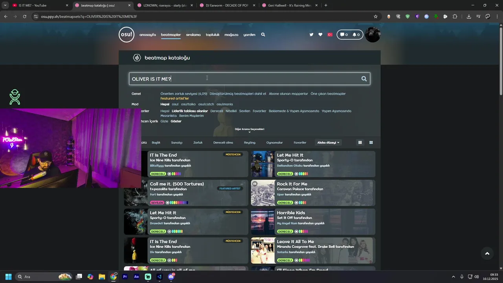Open File Explorer from the taskbar

point(102,277)
